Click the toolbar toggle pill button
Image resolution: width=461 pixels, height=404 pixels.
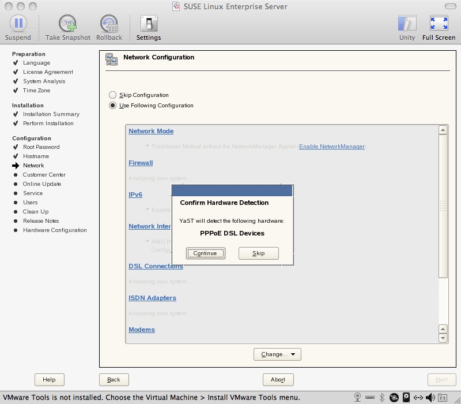(x=451, y=6)
